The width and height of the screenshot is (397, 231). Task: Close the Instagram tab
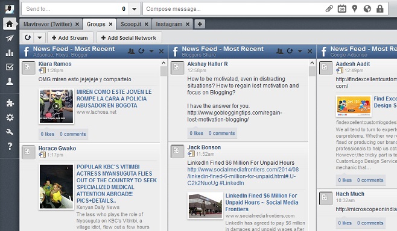click(188, 24)
